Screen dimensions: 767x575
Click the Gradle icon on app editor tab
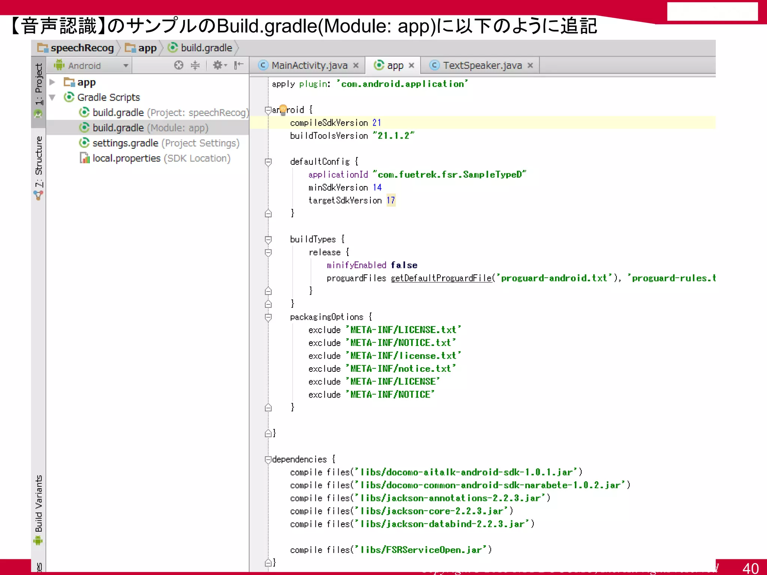click(379, 65)
